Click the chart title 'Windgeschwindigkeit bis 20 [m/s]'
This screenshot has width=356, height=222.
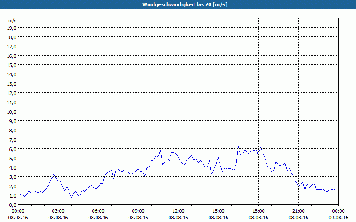click(x=185, y=4)
